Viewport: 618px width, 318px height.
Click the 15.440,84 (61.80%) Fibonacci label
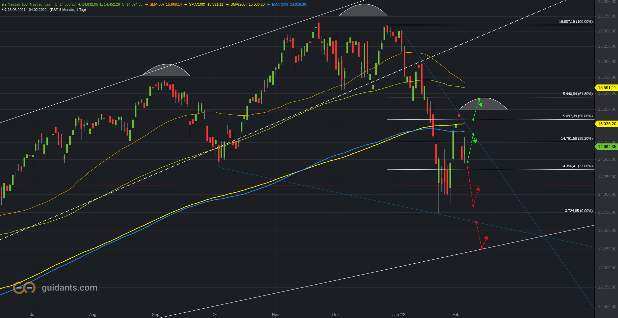[577, 94]
